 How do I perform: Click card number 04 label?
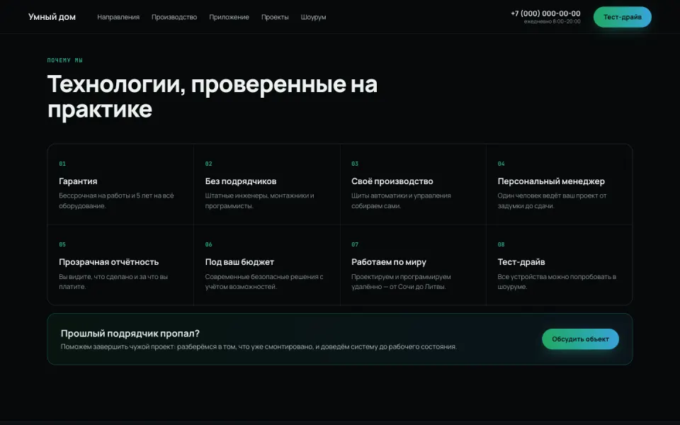(501, 164)
